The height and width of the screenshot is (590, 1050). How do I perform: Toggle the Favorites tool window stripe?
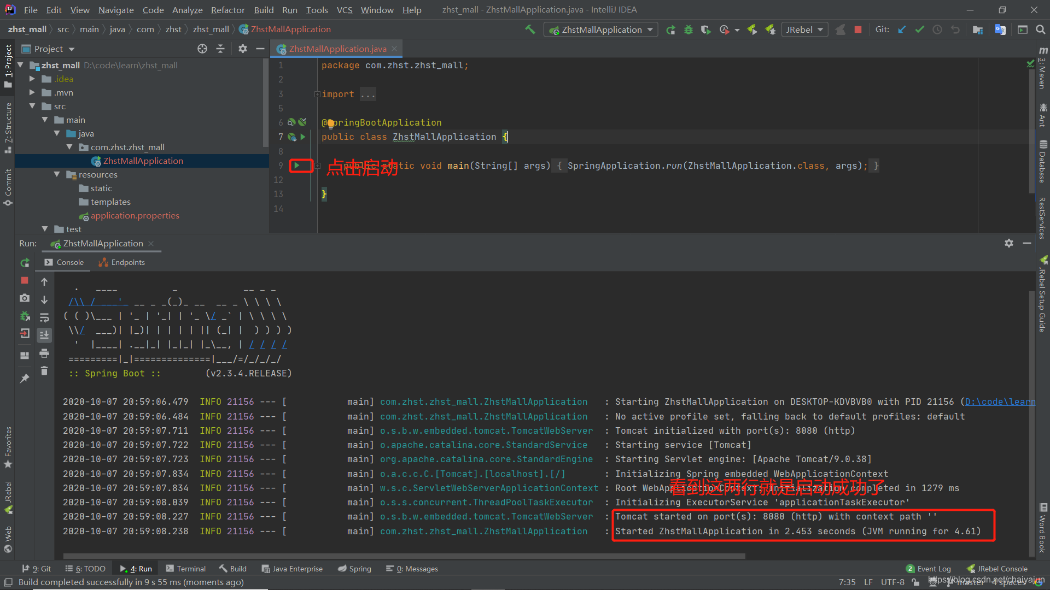pos(8,447)
